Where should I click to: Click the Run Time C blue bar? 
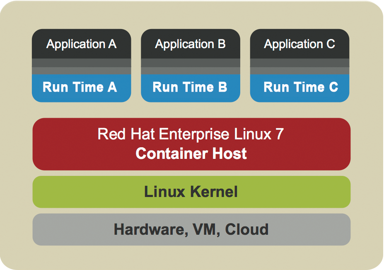point(299,88)
